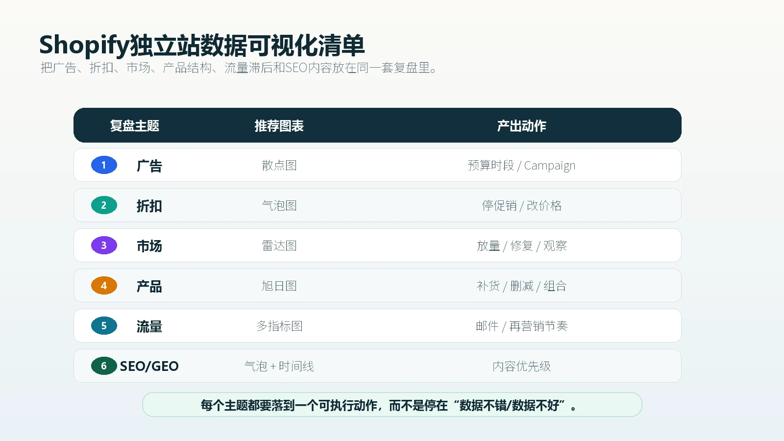Click the '气泡 + 时间线' chart cell
Screen dimensions: 784x441
pos(279,367)
